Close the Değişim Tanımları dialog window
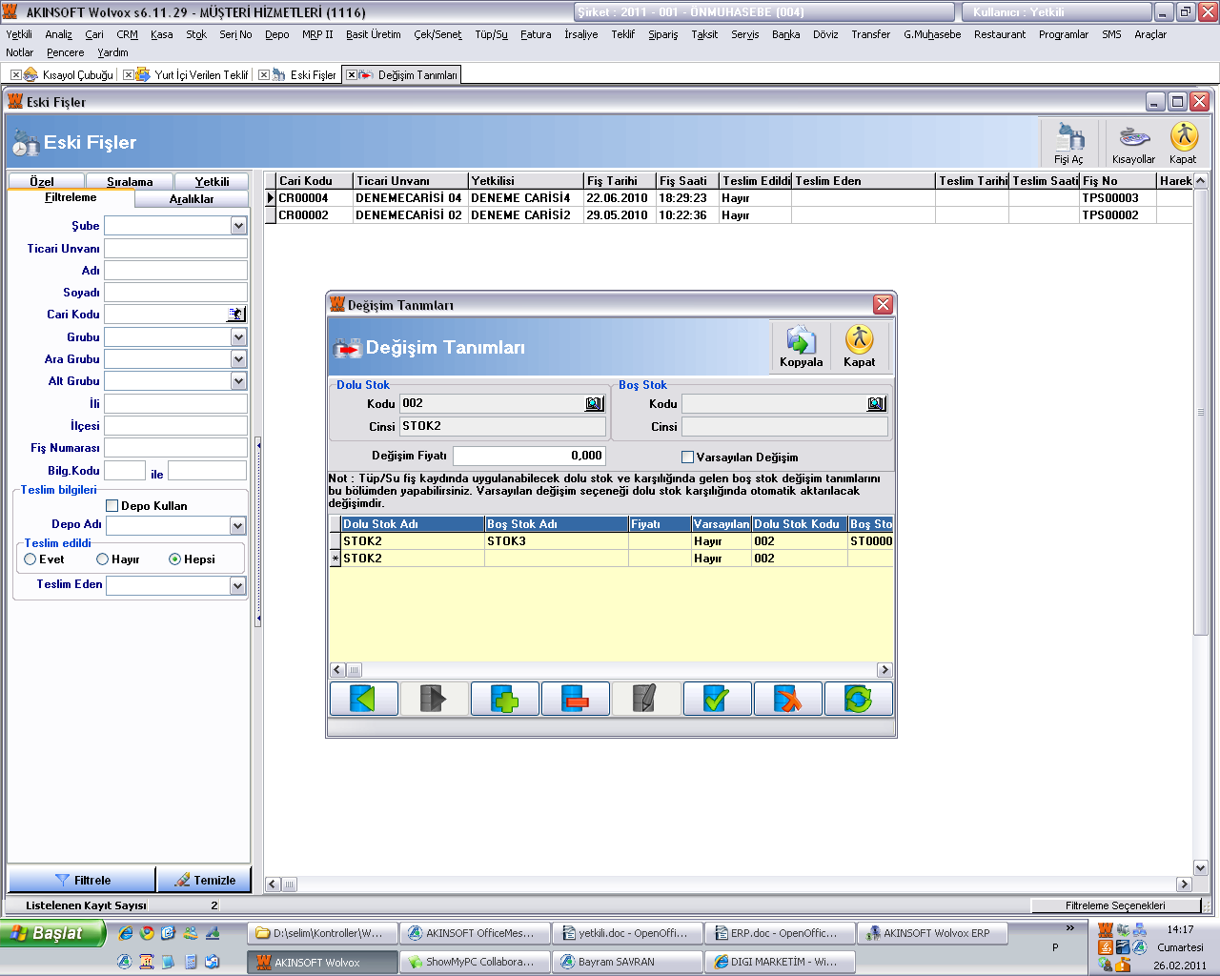 point(883,305)
